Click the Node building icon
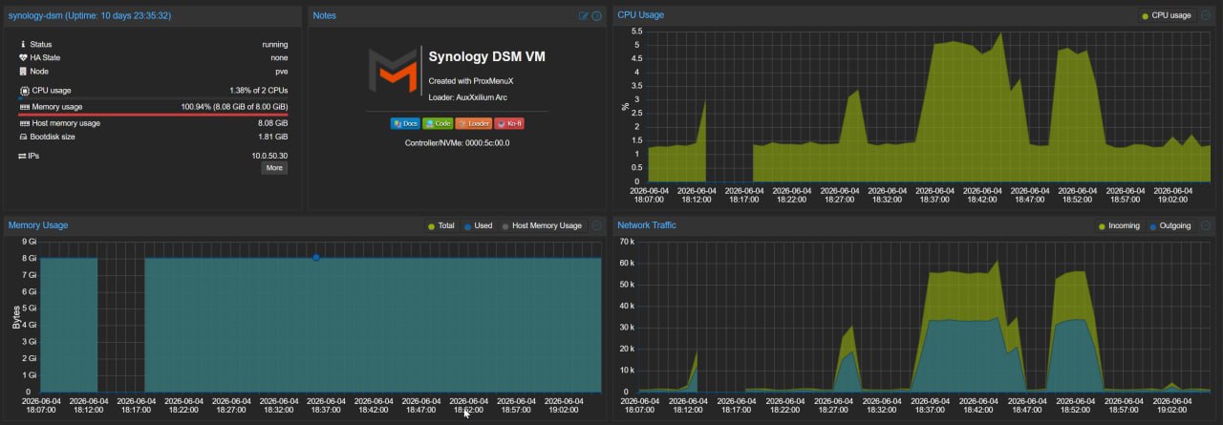This screenshot has width=1223, height=425. click(x=24, y=71)
